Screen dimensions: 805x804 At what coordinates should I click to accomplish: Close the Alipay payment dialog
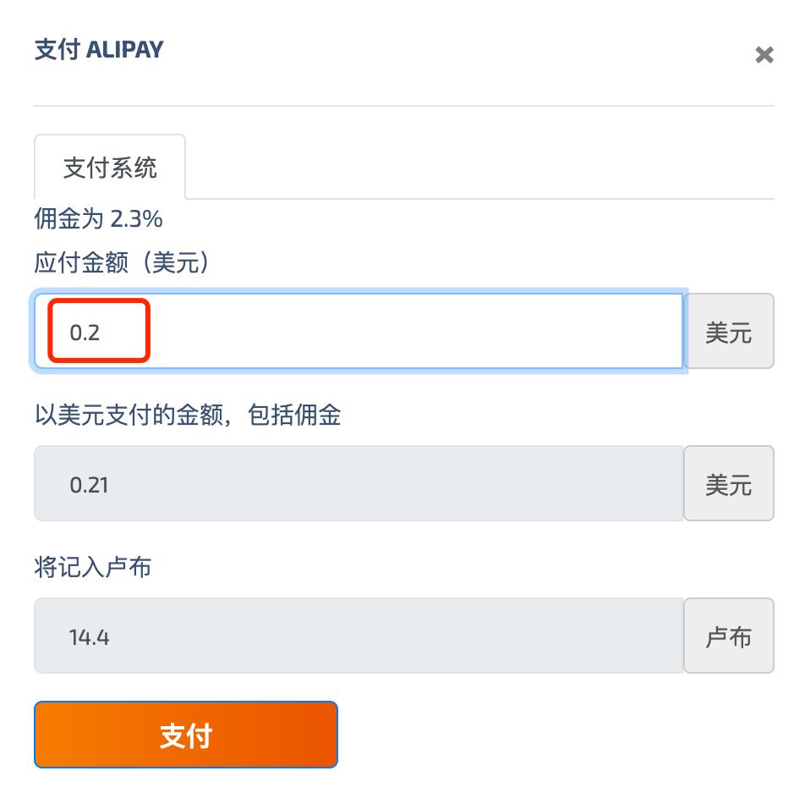[764, 56]
